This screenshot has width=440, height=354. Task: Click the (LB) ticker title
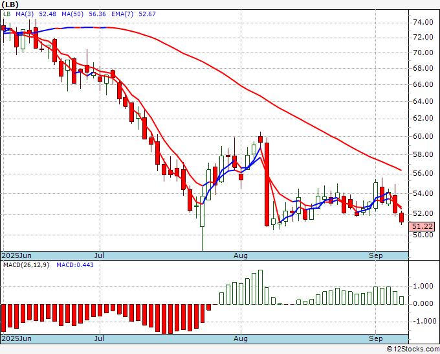[x=10, y=5]
